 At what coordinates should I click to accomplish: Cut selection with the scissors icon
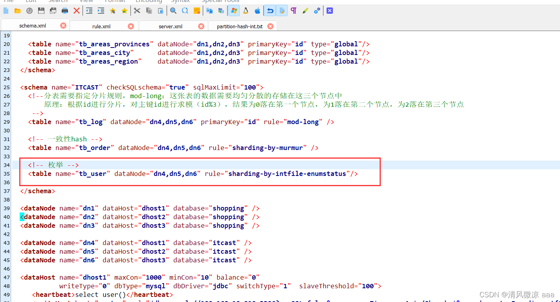pos(137,11)
